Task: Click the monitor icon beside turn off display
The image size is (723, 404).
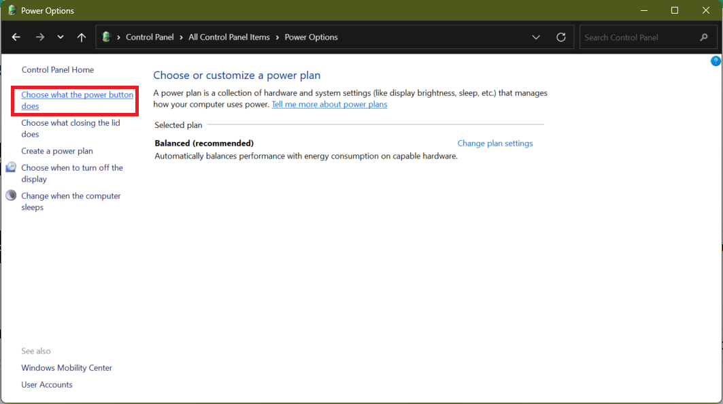Action: [11, 167]
